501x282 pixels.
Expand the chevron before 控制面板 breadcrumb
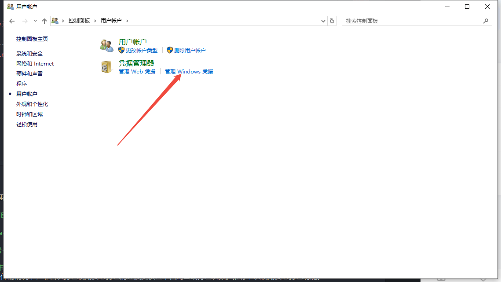[63, 21]
